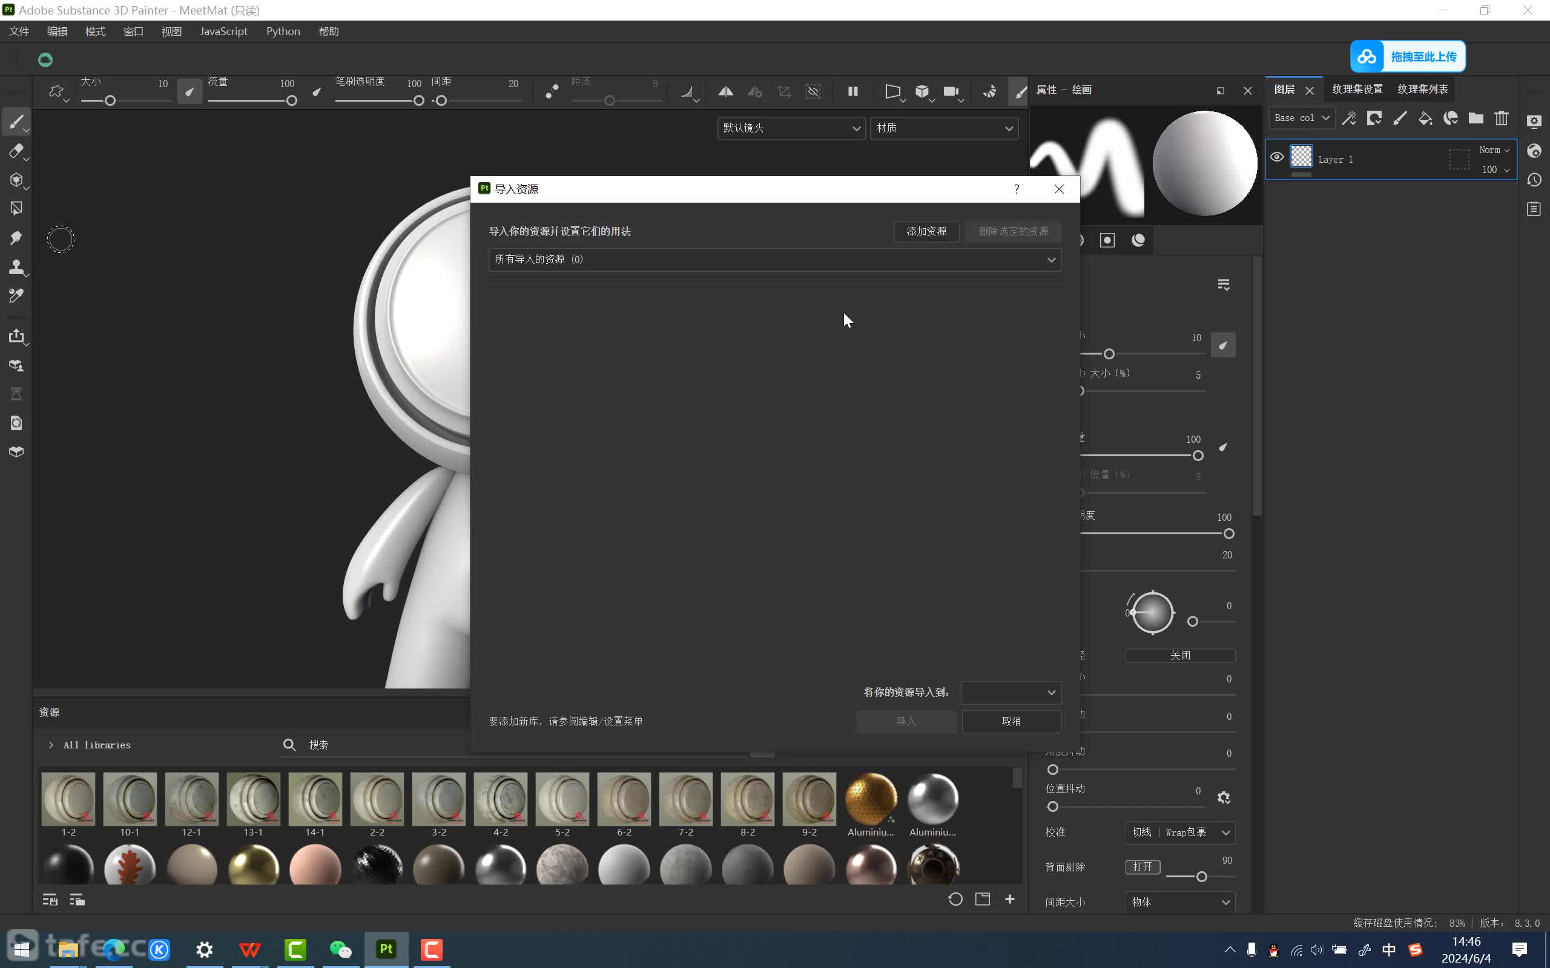Add a smart mask in Layers panel

pyautogui.click(x=1451, y=119)
